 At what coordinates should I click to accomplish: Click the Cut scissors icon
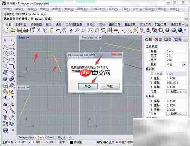click(39, 30)
